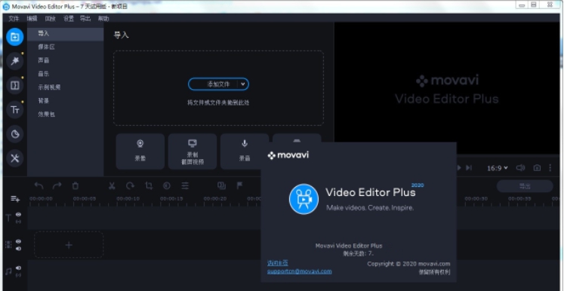Open the Titles (Tт) tab
Viewport: 564px width, 291px height.
15,109
